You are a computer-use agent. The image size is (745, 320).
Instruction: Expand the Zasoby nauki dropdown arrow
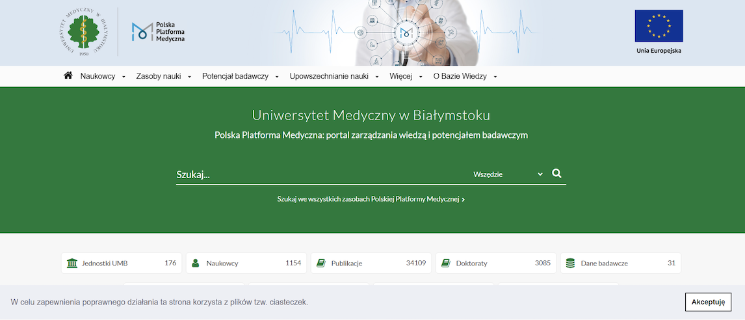tap(189, 77)
